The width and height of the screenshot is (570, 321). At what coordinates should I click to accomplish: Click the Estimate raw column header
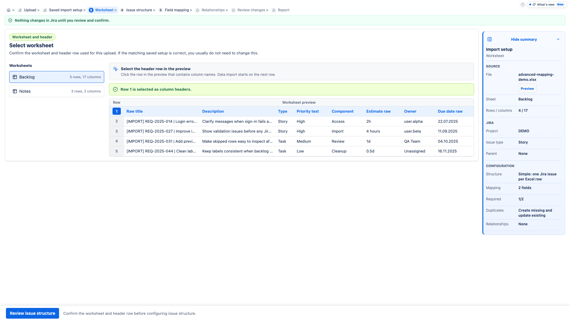click(378, 111)
